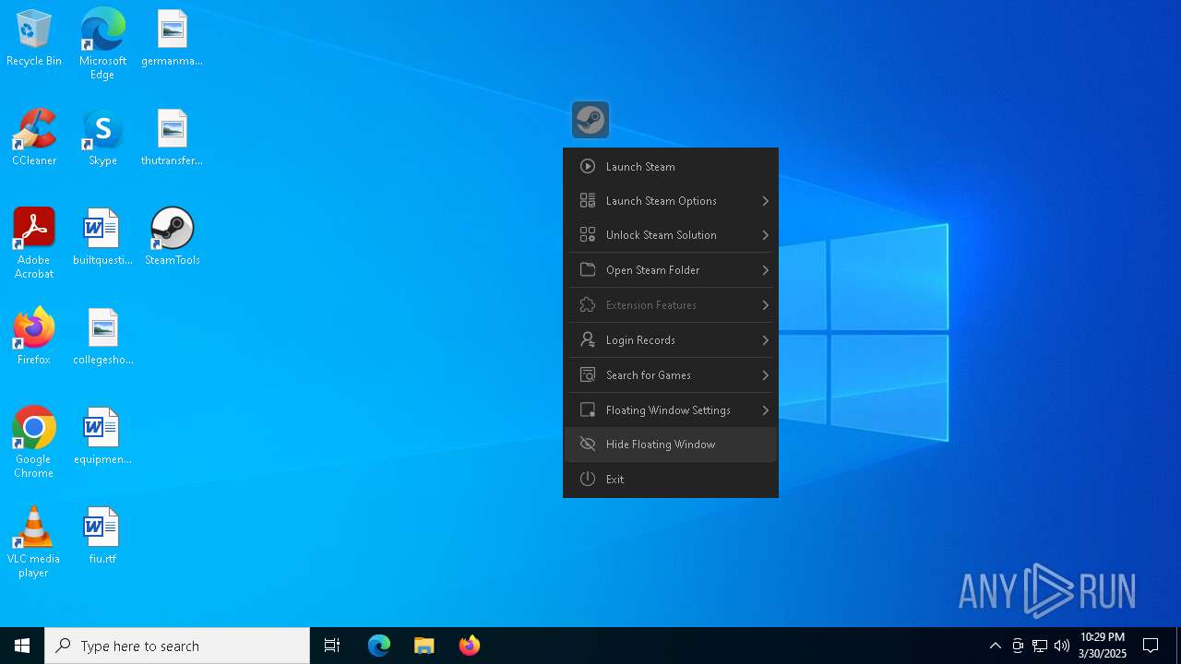The image size is (1181, 664).
Task: Click the volume icon in system tray
Action: point(1062,646)
